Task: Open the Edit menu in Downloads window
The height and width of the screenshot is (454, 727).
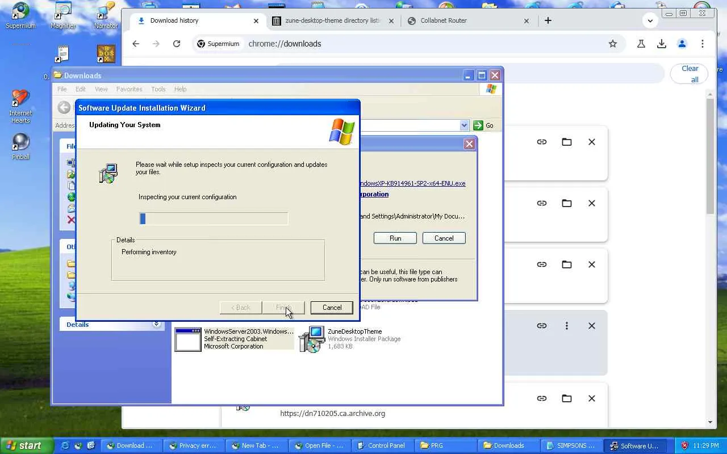Action: pos(81,89)
